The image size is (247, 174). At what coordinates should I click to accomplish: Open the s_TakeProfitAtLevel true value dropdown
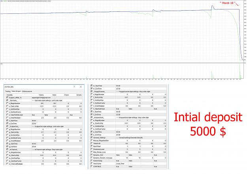pos(34,115)
